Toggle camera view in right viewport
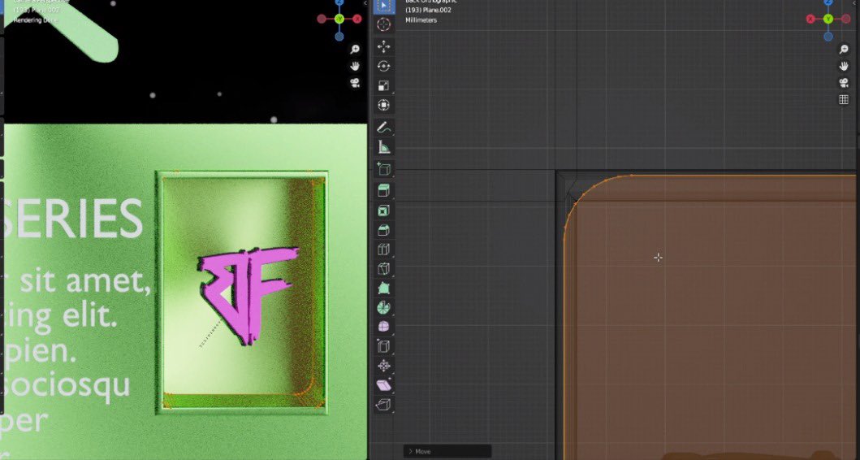 pos(844,83)
